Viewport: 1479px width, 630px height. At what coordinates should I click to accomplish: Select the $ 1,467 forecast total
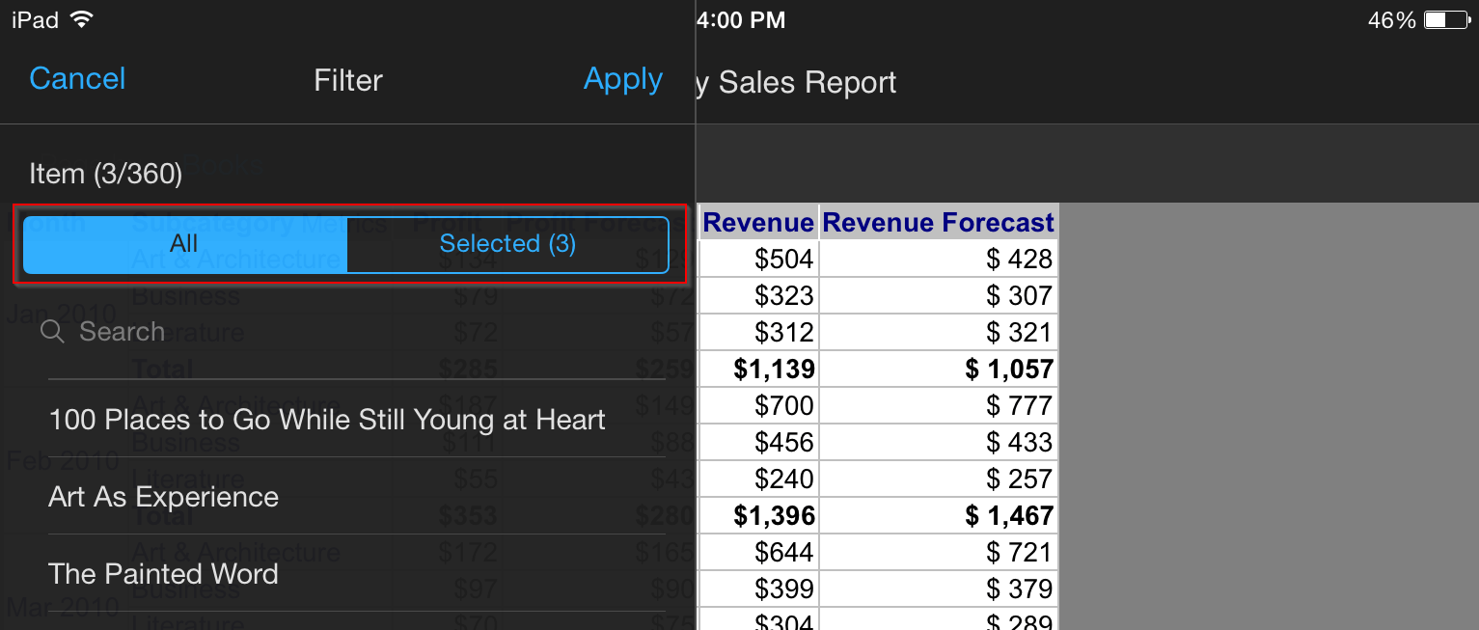[939, 515]
